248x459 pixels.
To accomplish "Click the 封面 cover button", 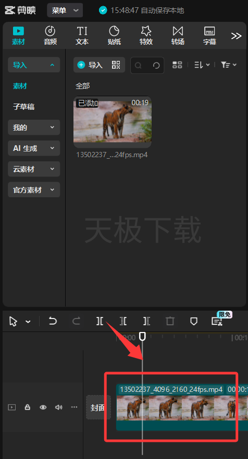I will [98, 407].
